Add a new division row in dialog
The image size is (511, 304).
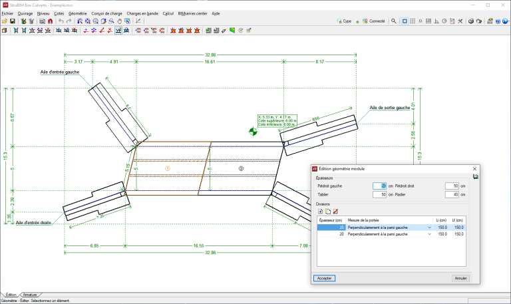320,212
